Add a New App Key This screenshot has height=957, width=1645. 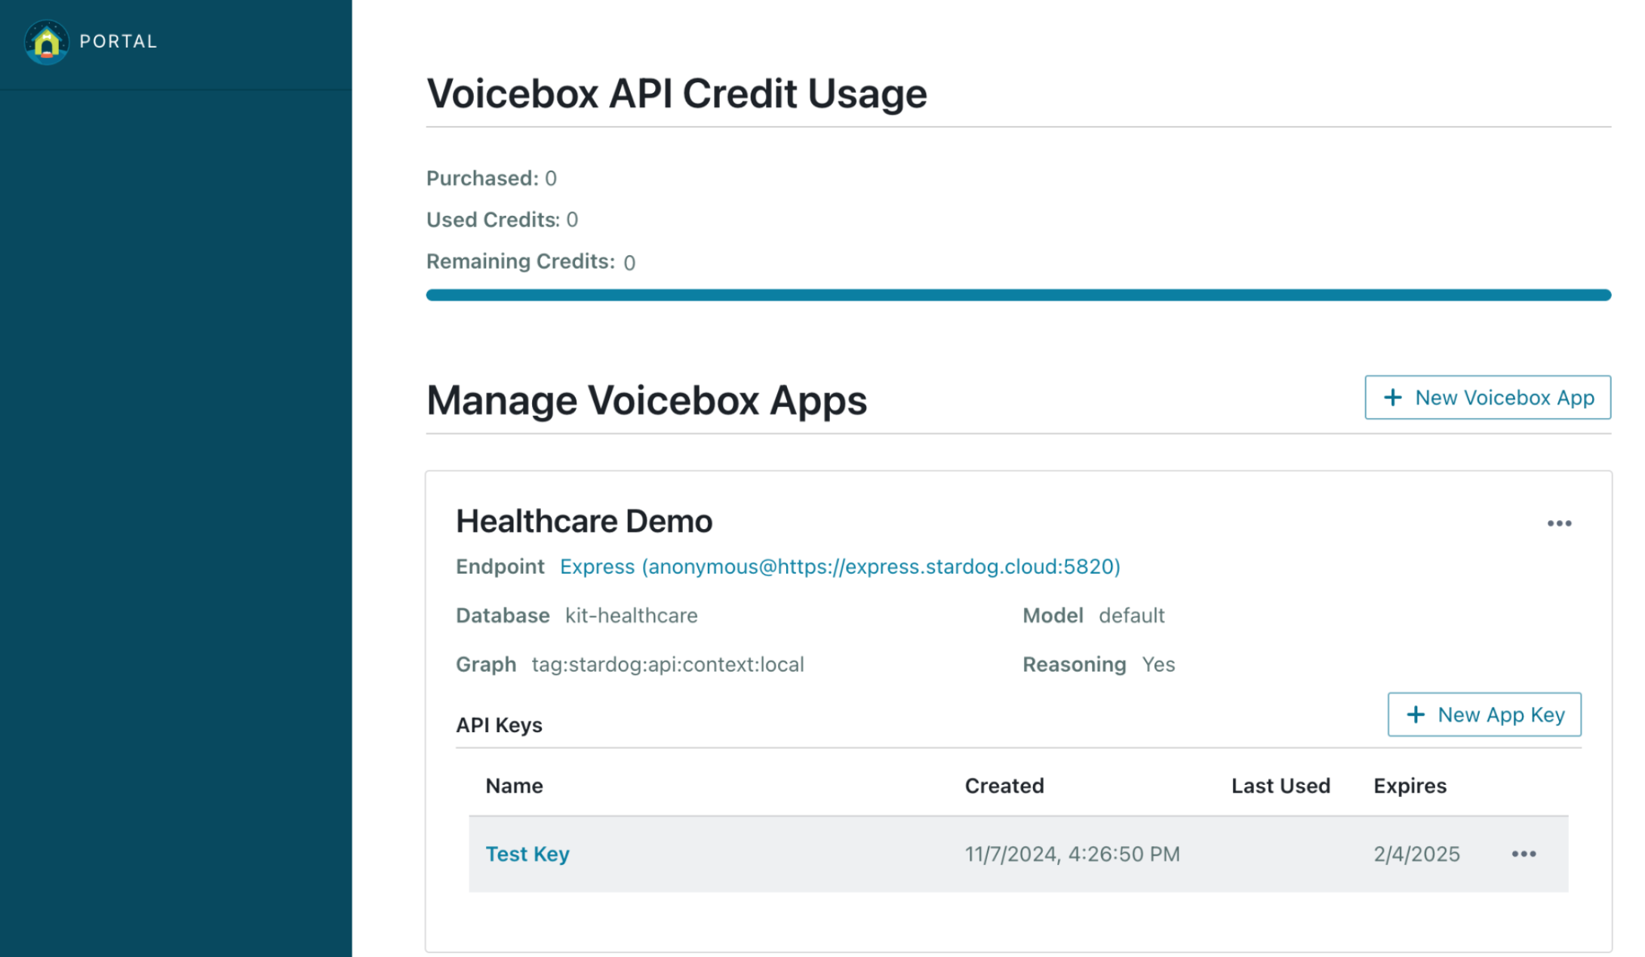coord(1484,715)
